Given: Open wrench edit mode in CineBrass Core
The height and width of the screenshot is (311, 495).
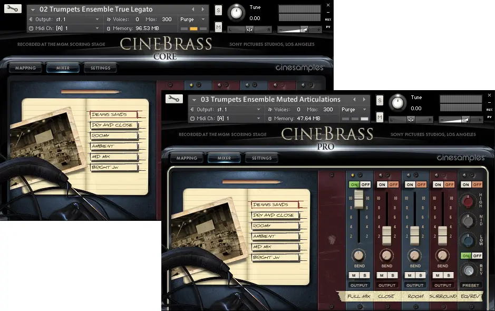Looking at the screenshot, I should coord(13,8).
